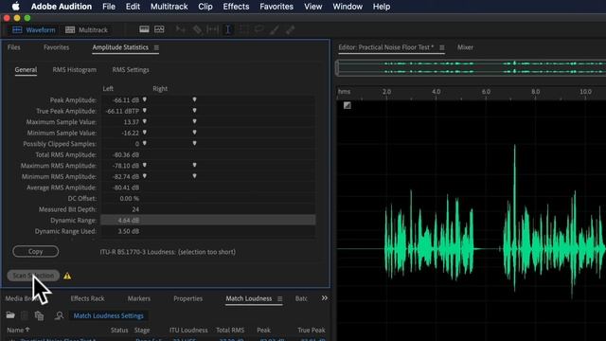Open the Edit menu
Screen dimensions: 606x341
coord(133,7)
